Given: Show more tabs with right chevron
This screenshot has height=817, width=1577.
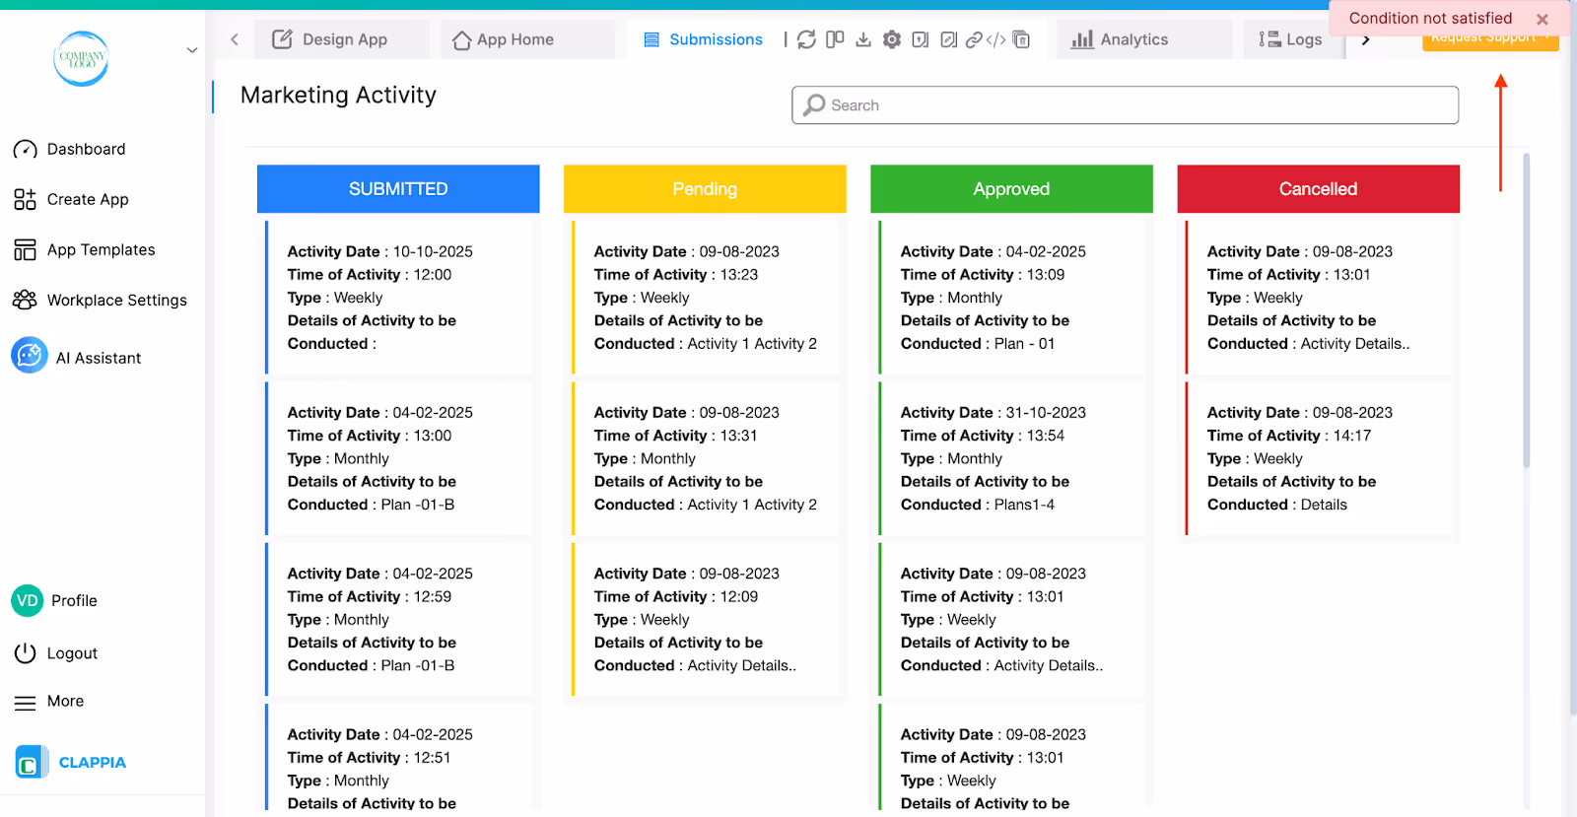Looking at the screenshot, I should point(1366,39).
